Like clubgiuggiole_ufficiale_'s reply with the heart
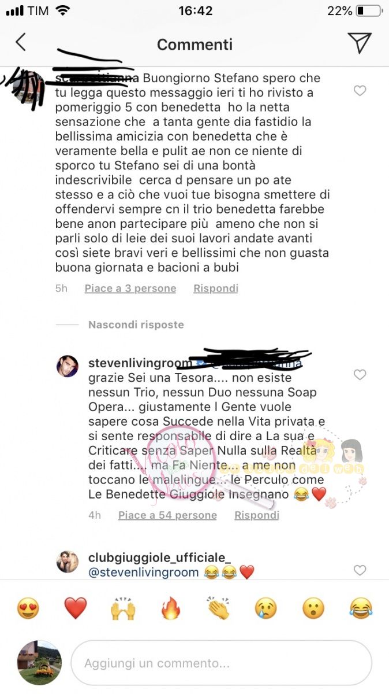Image resolution: width=389 pixels, height=694 pixels. point(360,570)
